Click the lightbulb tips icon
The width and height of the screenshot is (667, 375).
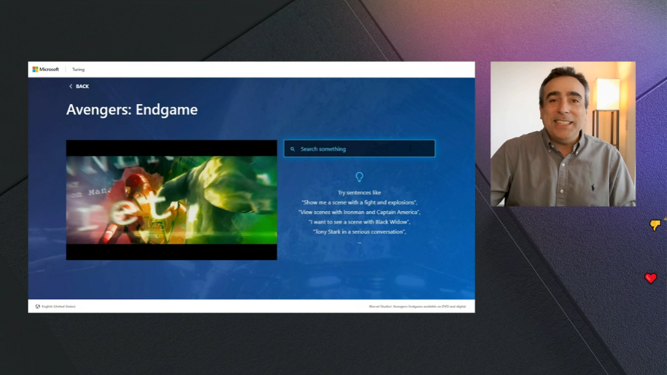[360, 177]
